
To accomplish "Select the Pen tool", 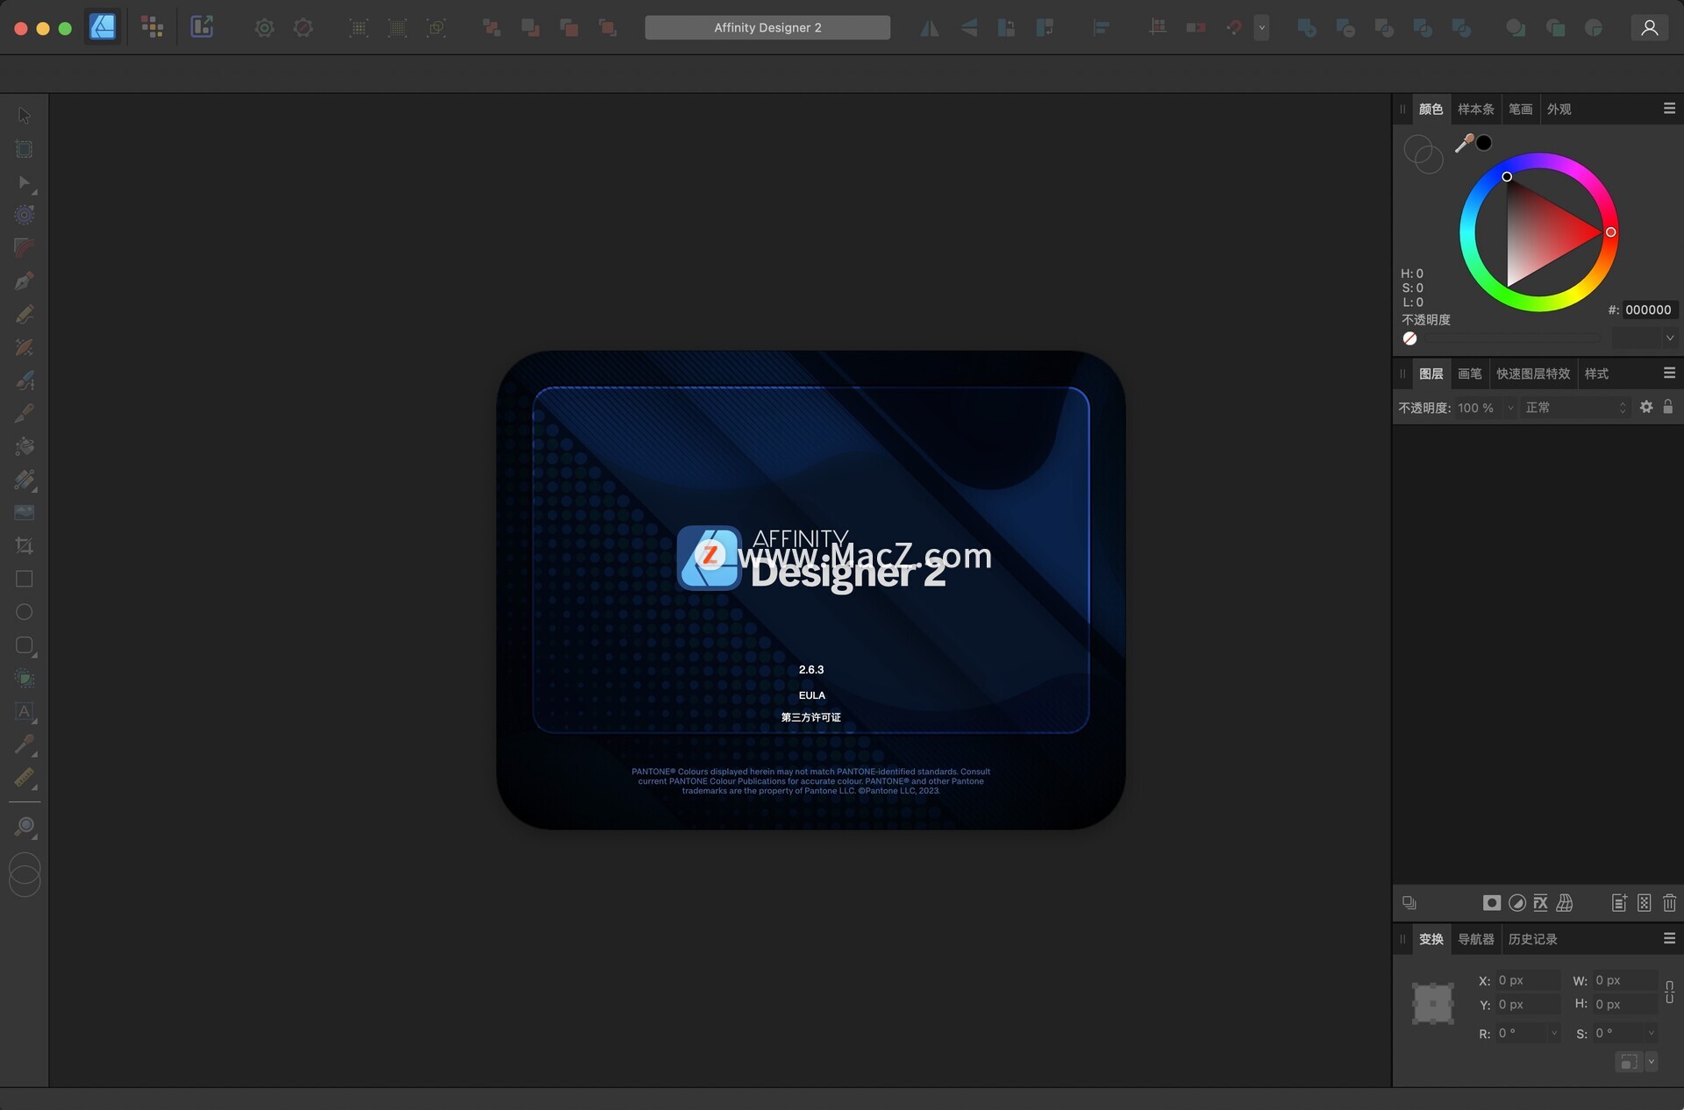I will 25,281.
